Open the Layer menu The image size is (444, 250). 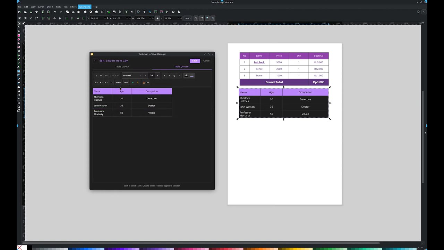click(41, 7)
